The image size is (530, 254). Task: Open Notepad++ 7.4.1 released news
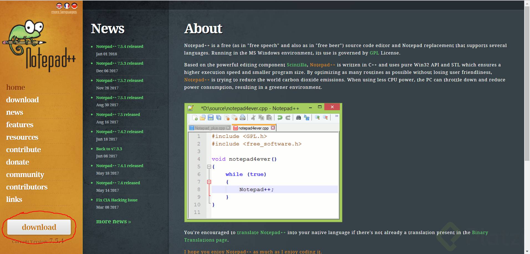coord(120,166)
